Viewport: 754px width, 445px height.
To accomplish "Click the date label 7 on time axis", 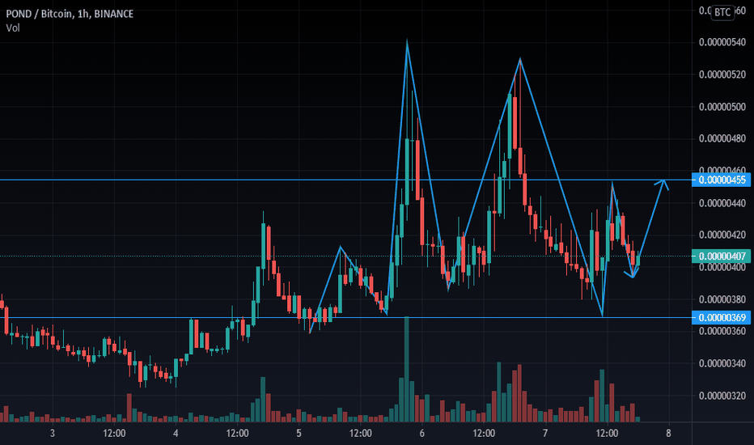I will pos(544,434).
